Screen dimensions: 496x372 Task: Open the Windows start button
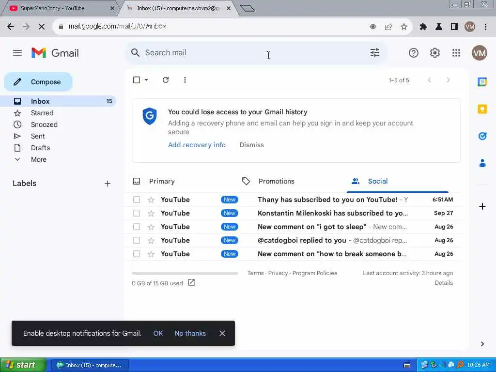[22, 365]
